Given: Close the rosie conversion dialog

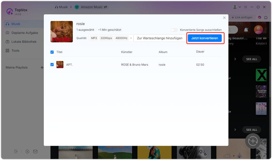Looking at the screenshot, I should pos(224,18).
